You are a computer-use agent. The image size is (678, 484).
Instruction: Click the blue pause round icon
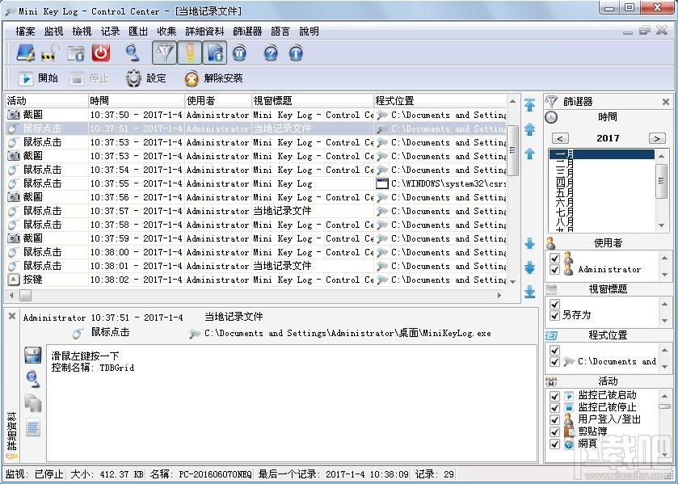point(239,53)
